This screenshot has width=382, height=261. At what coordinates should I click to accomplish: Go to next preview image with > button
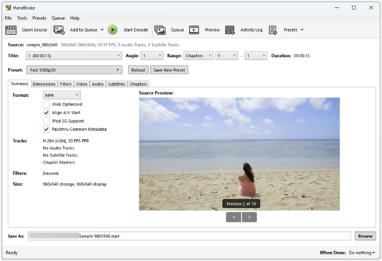coord(249,217)
